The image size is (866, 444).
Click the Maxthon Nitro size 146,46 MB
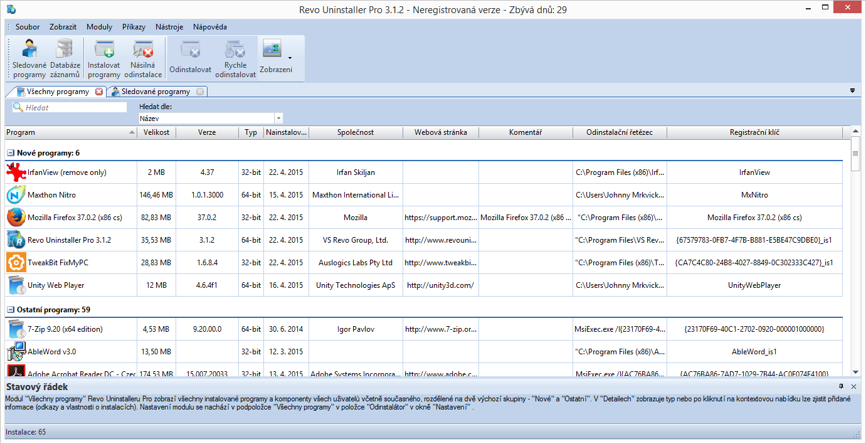pyautogui.click(x=156, y=194)
